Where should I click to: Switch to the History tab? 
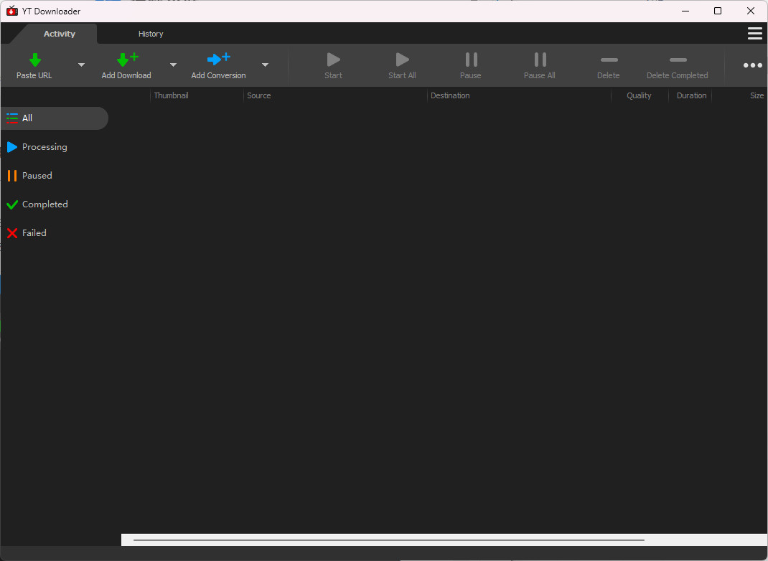tap(151, 34)
